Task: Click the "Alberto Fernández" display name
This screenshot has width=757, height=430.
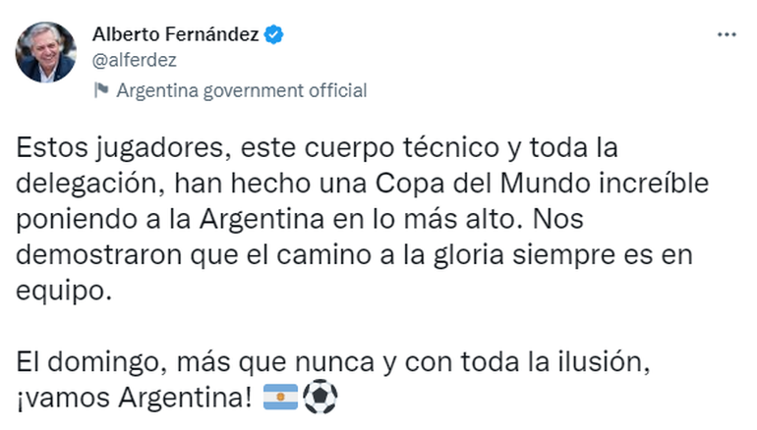Action: pos(175,35)
